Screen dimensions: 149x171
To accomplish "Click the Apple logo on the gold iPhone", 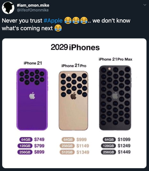I will coord(73,96).
